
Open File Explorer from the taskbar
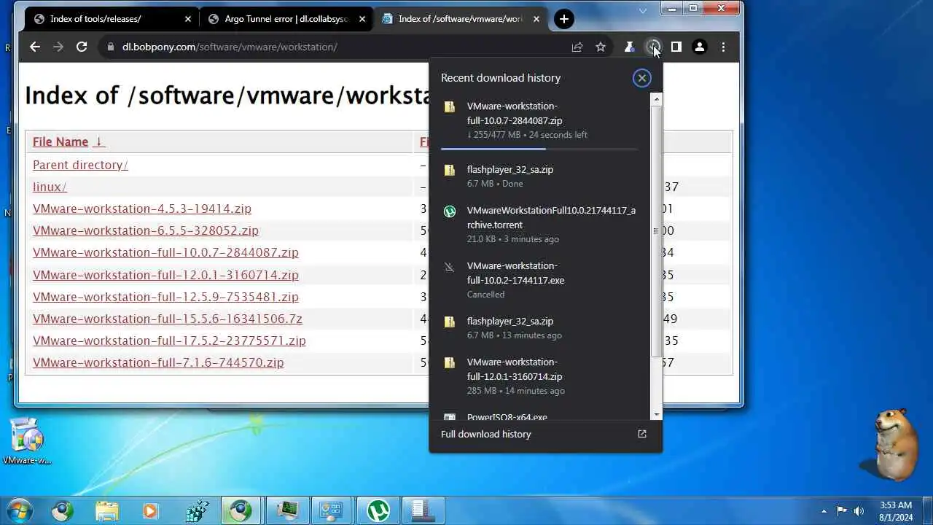click(x=106, y=510)
